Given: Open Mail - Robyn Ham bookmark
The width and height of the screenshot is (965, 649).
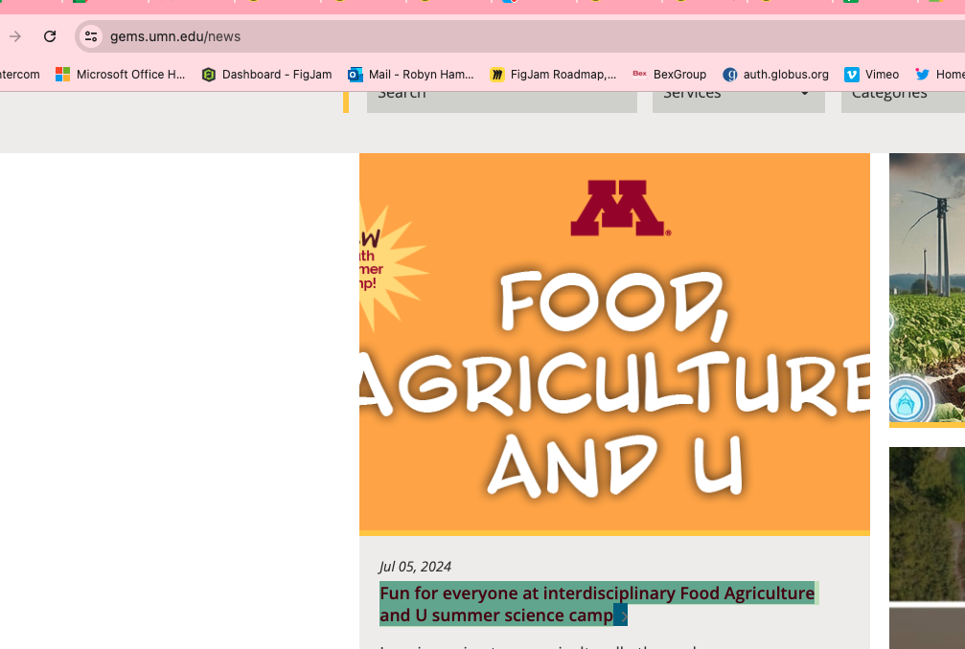Looking at the screenshot, I should coord(411,74).
